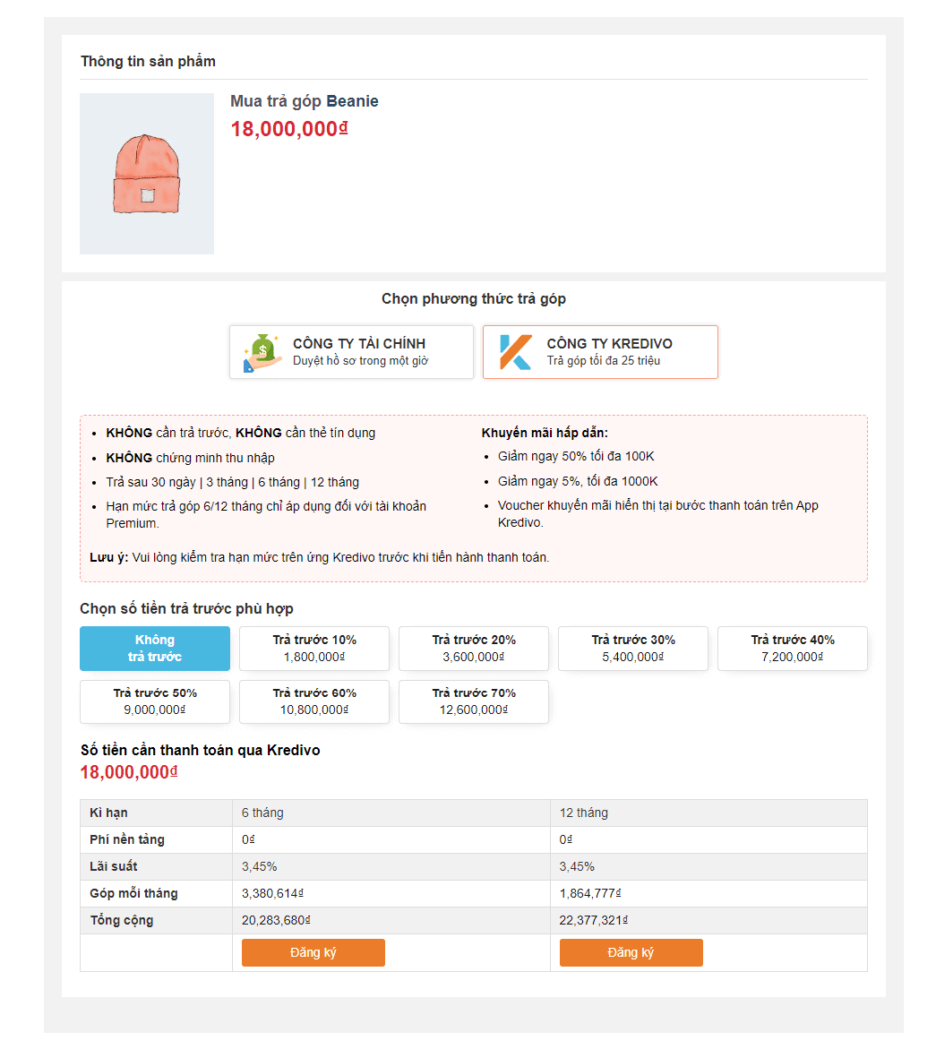Click Đăng ký under the 6-month term
936x1058 pixels.
coord(313,952)
